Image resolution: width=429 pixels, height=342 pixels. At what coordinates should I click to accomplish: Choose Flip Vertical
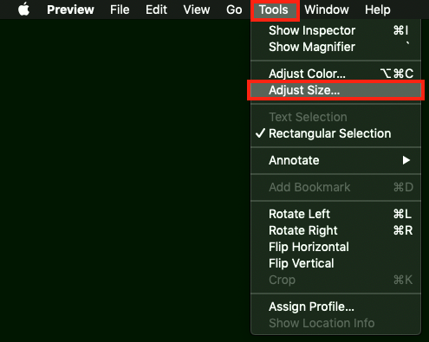pos(335,263)
